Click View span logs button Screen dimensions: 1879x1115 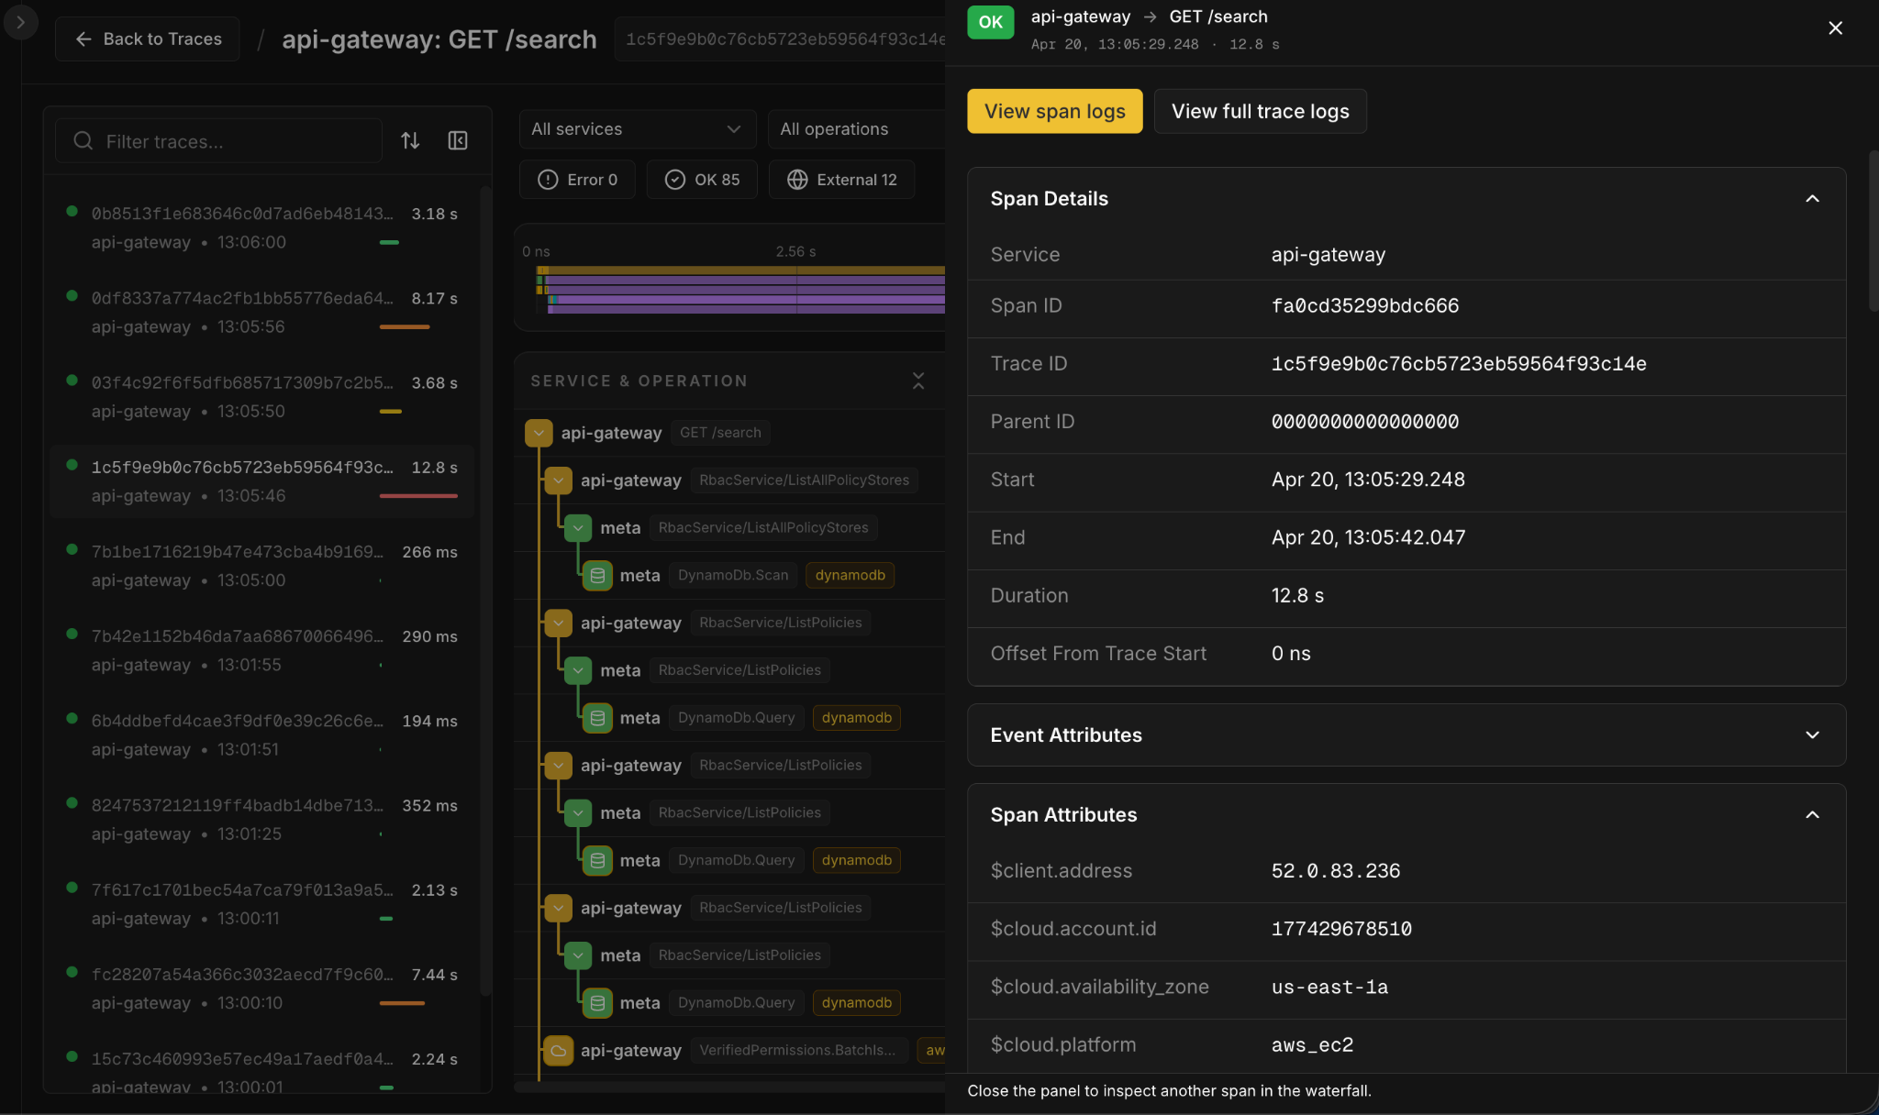tap(1054, 111)
